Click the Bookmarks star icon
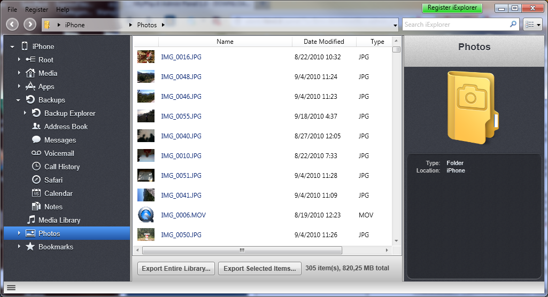The width and height of the screenshot is (548, 297). (30, 246)
